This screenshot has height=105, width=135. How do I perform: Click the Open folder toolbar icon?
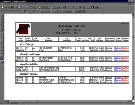point(6,7)
